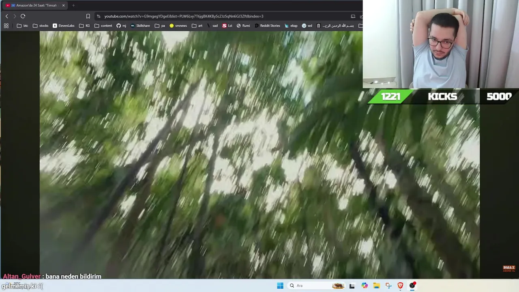The image size is (519, 292).
Task: Open the sad bookmark
Action: pos(212,26)
